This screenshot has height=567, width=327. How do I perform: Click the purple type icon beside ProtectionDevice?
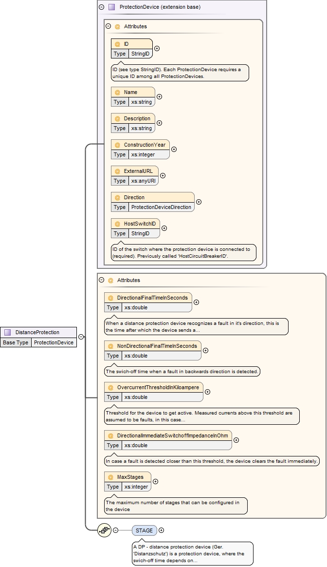pyautogui.click(x=112, y=7)
